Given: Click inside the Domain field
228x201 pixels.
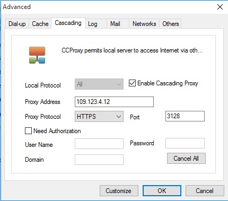Looking at the screenshot, I should point(99,160).
